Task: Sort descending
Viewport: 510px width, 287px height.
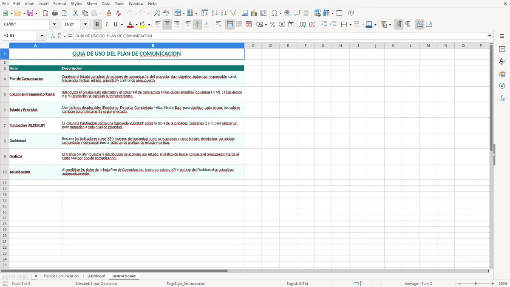Action: (x=224, y=13)
